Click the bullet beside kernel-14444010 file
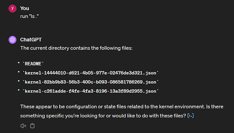234x133 pixels. [x=19, y=72]
